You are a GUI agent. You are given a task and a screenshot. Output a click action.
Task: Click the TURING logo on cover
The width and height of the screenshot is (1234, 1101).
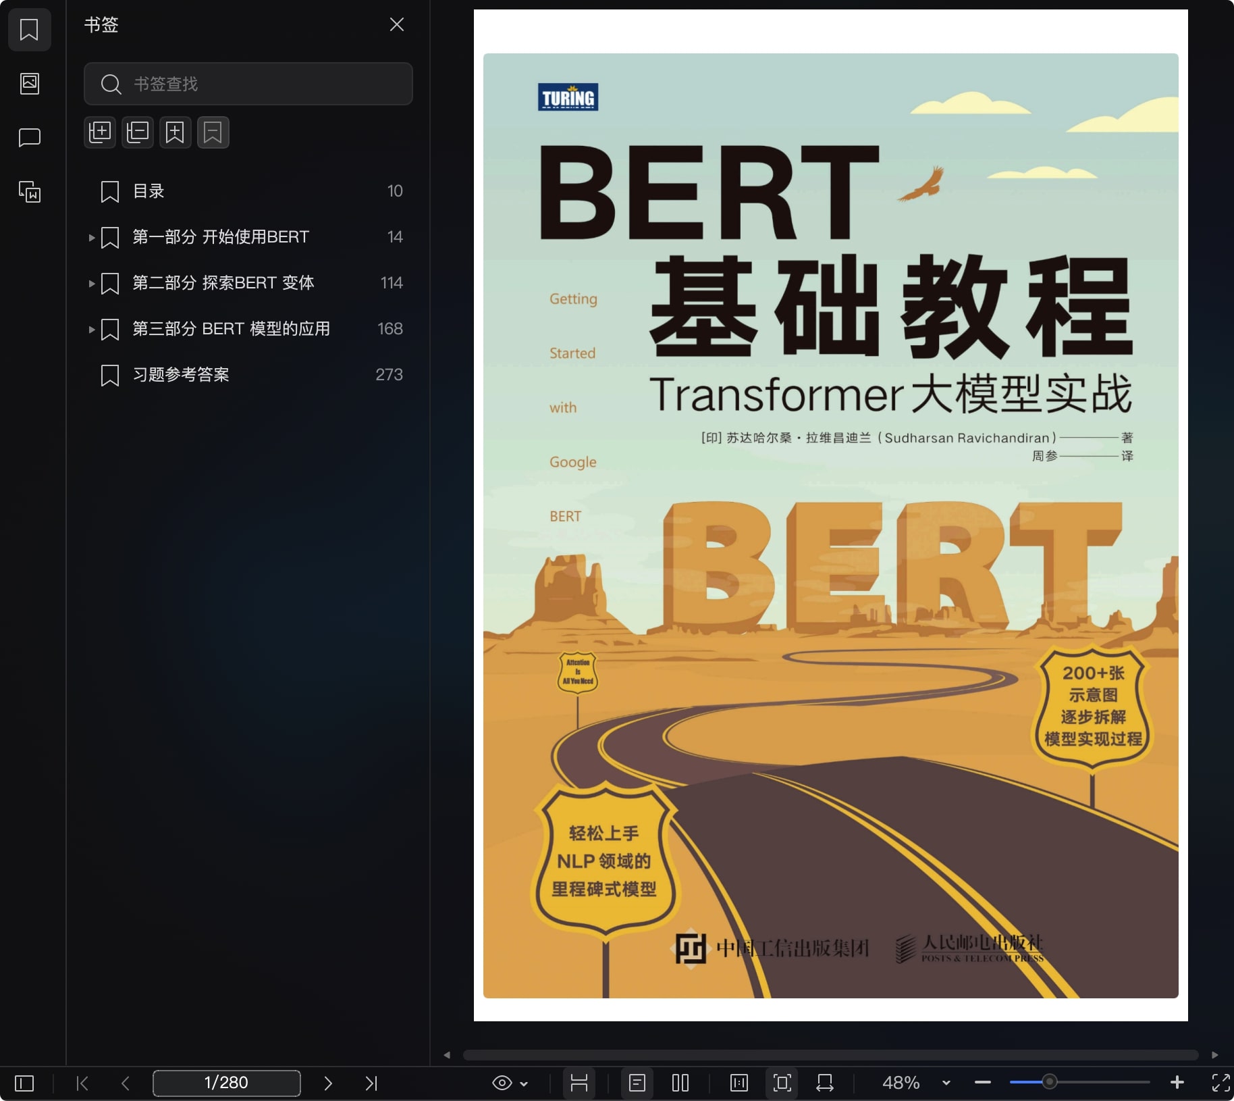point(568,97)
